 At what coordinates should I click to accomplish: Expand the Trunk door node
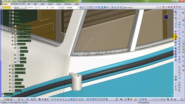coord(10,80)
